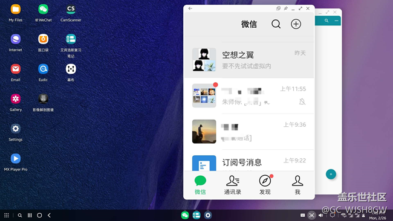Open the chat from 上午9:36

[249, 132]
